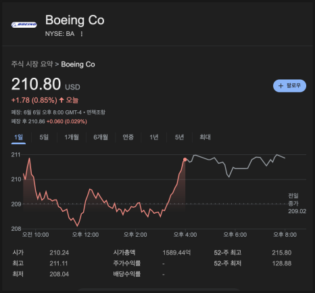Switch to the 1년 chart tab
Screen dimensions: 315x293
point(154,137)
